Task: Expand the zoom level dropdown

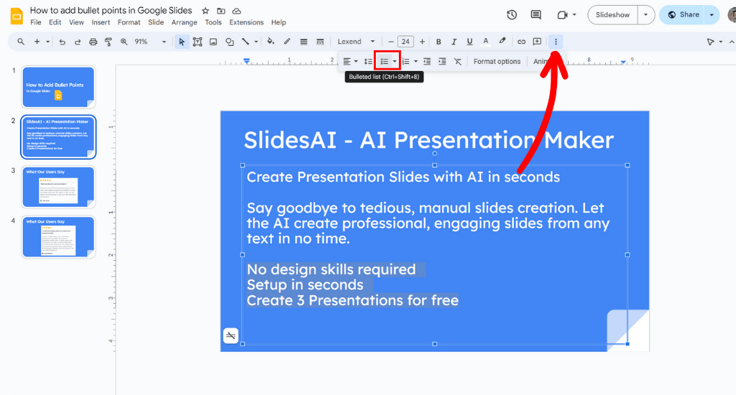Action: coord(164,42)
